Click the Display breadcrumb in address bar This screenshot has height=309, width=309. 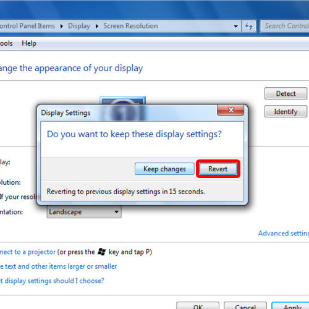[x=79, y=26]
